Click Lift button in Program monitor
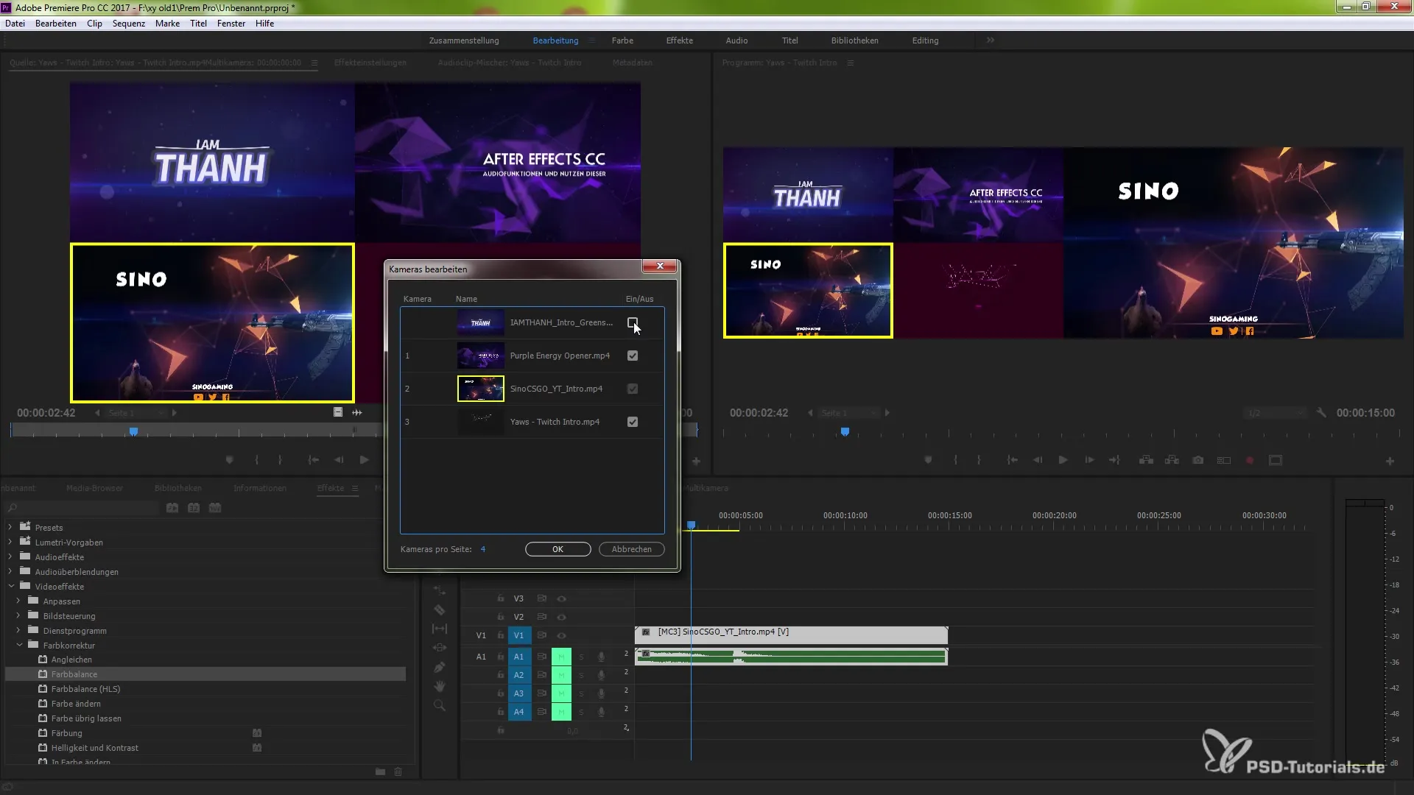Screen dimensions: 1414x795 coord(1146,460)
